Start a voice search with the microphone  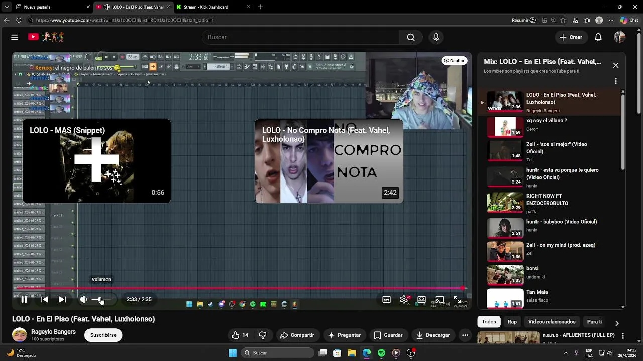pyautogui.click(x=436, y=37)
